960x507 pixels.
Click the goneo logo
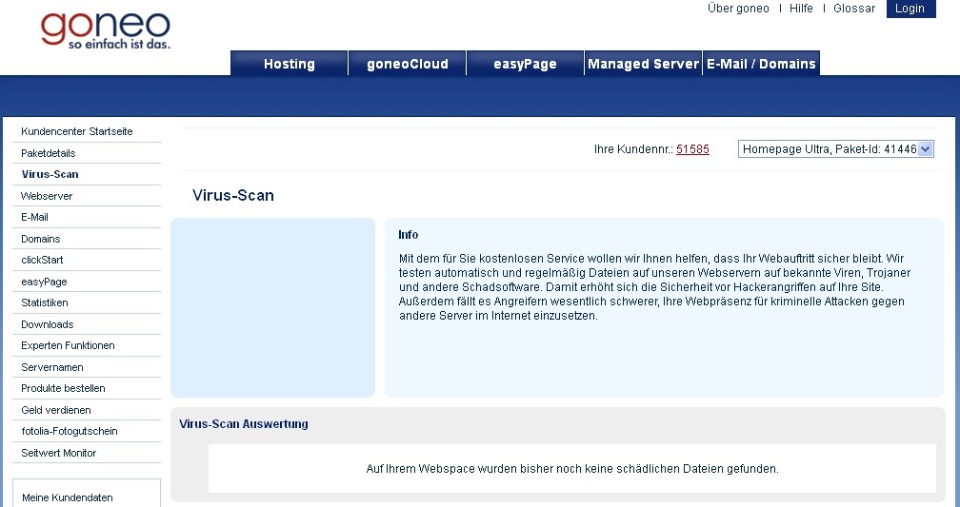coord(106,29)
